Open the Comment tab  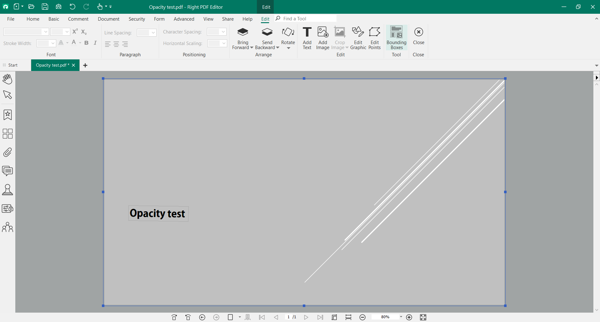[78, 19]
